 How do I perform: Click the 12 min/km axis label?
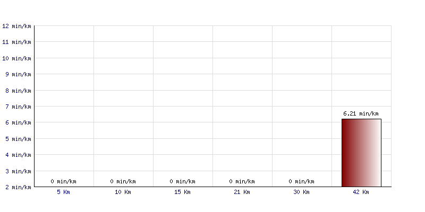pos(16,26)
